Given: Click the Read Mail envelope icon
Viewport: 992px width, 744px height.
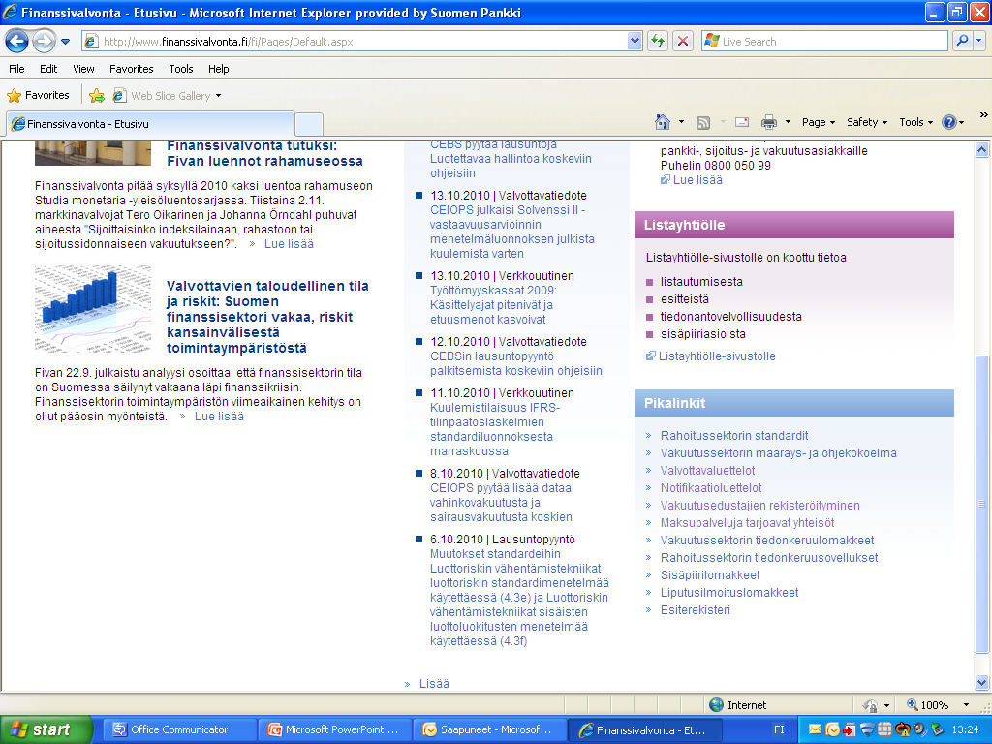Looking at the screenshot, I should click(741, 122).
